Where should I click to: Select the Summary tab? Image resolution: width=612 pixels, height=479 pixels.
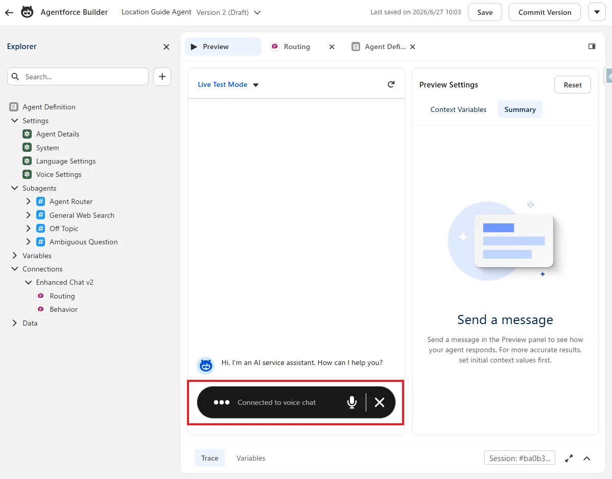[x=520, y=109]
